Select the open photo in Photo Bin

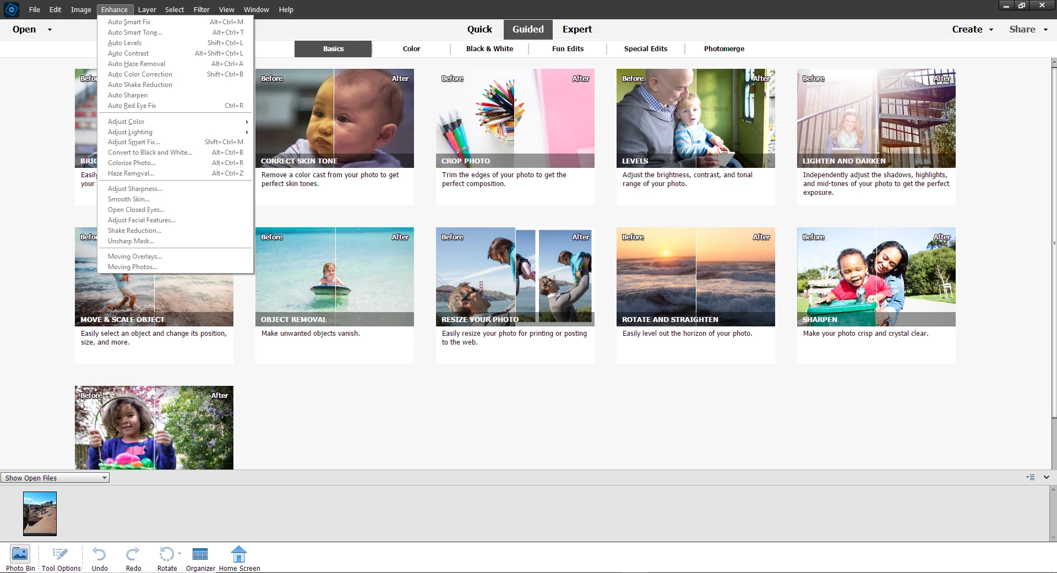coord(40,514)
